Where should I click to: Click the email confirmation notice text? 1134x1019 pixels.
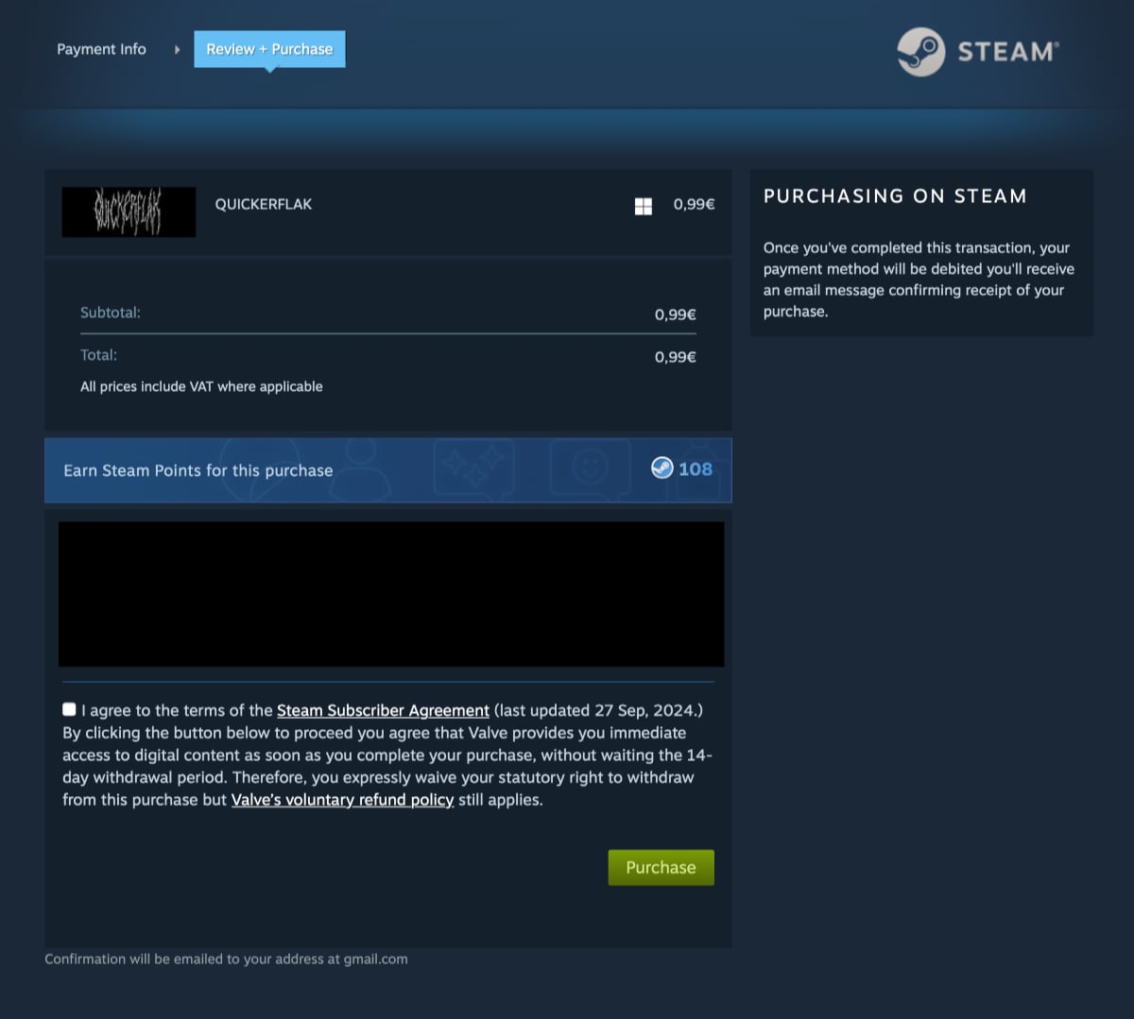[226, 959]
